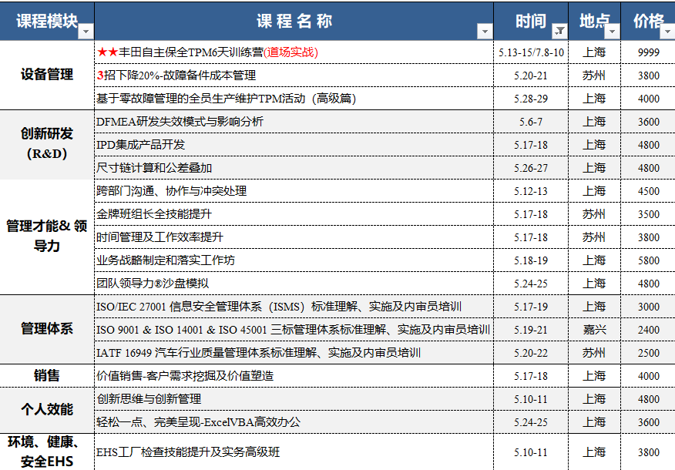
Task: Select the 环境、健康、安全EHS module cell
Action: click(47, 452)
